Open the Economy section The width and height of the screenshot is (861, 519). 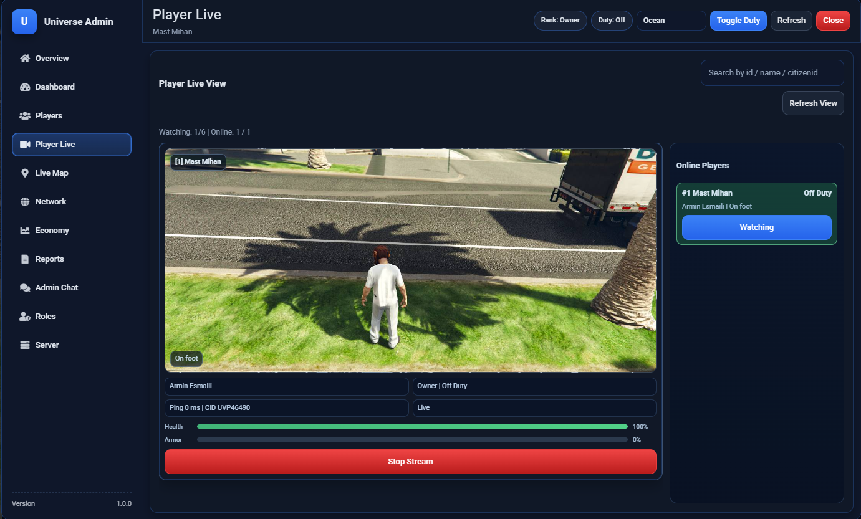(72, 231)
